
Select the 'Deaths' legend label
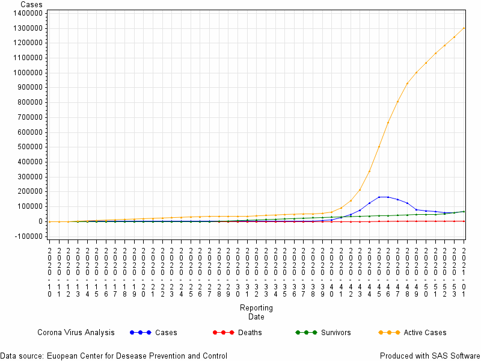[250, 333]
